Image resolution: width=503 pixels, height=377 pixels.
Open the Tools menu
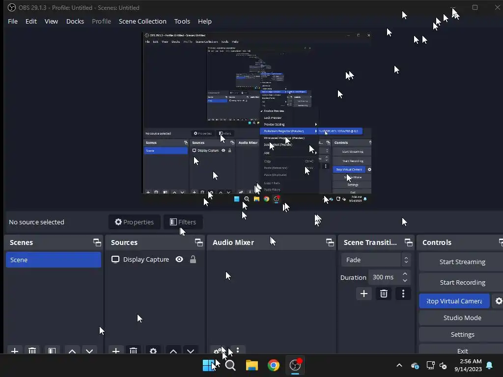pos(182,21)
